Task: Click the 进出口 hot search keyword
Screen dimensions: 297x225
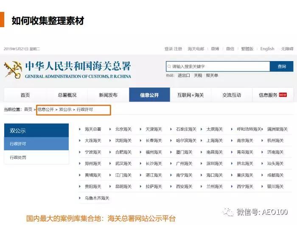Action: 184,76
